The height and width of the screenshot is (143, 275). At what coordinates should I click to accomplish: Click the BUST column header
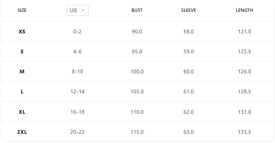point(137,10)
